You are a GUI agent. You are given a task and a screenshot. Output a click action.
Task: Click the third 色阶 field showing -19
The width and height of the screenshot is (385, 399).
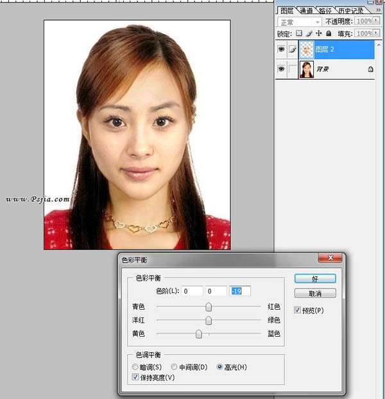coord(240,291)
